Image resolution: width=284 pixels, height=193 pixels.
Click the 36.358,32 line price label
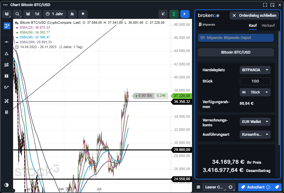[182, 102]
